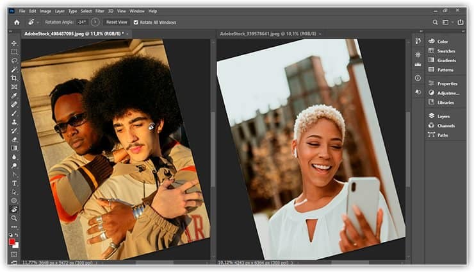
Task: Open the Swatches panel
Action: point(446,51)
